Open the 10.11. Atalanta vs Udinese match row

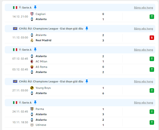coord(80,122)
